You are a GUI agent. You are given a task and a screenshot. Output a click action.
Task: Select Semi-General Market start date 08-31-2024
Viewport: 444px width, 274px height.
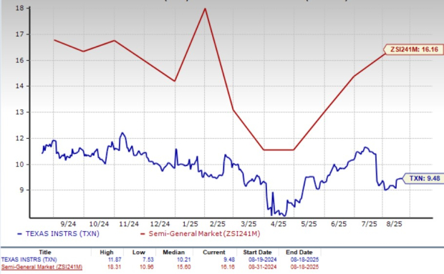pyautogui.click(x=263, y=267)
